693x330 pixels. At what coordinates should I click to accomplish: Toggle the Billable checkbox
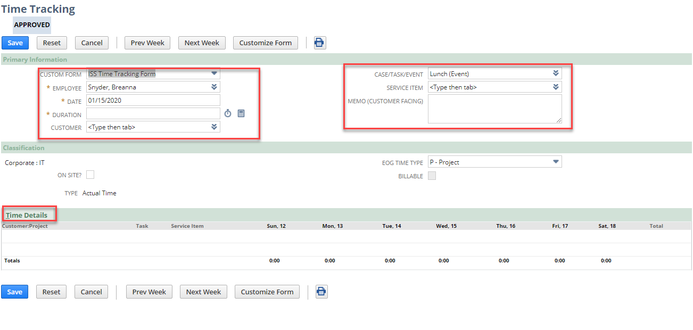(x=432, y=176)
